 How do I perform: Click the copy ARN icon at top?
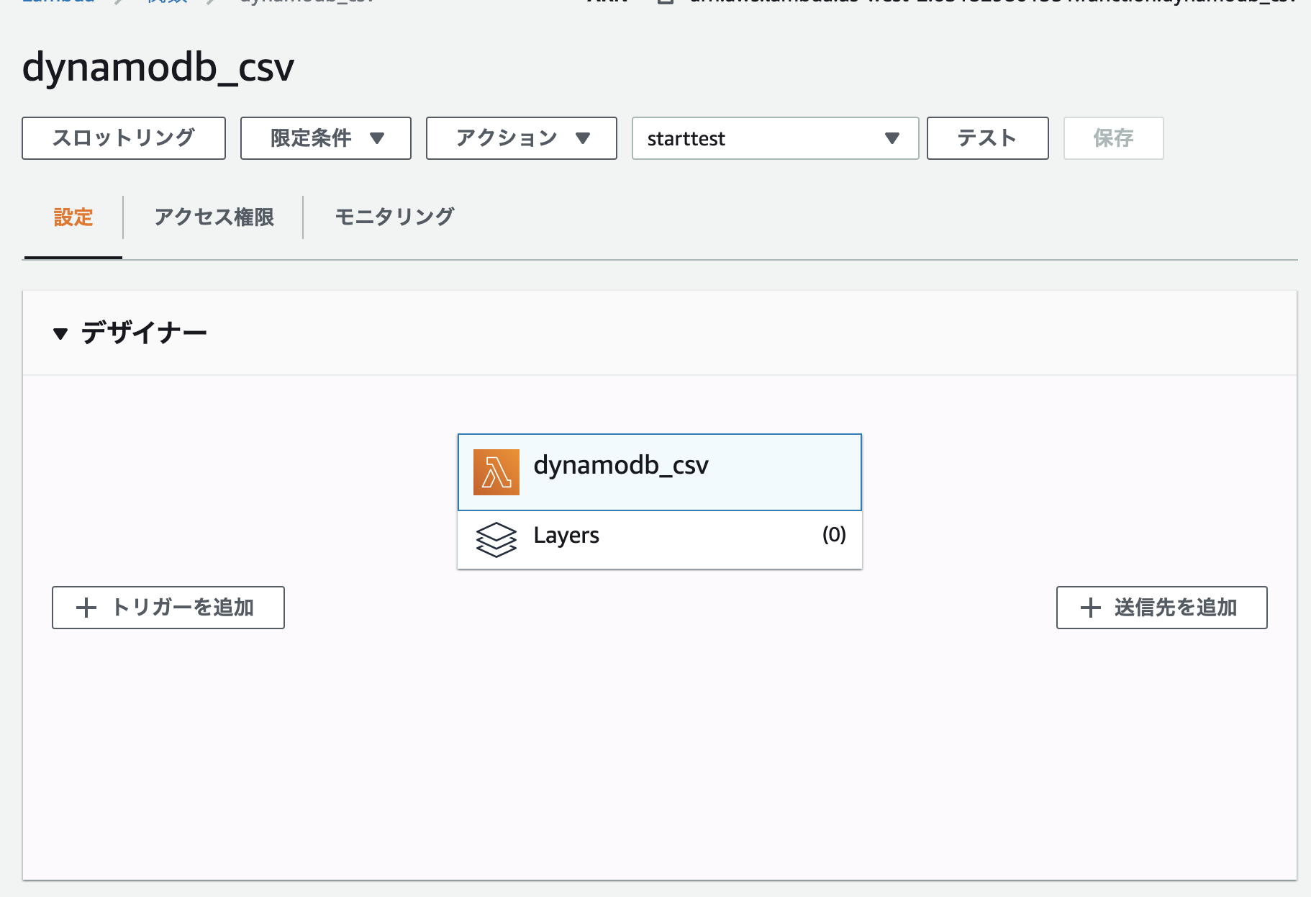(x=666, y=2)
